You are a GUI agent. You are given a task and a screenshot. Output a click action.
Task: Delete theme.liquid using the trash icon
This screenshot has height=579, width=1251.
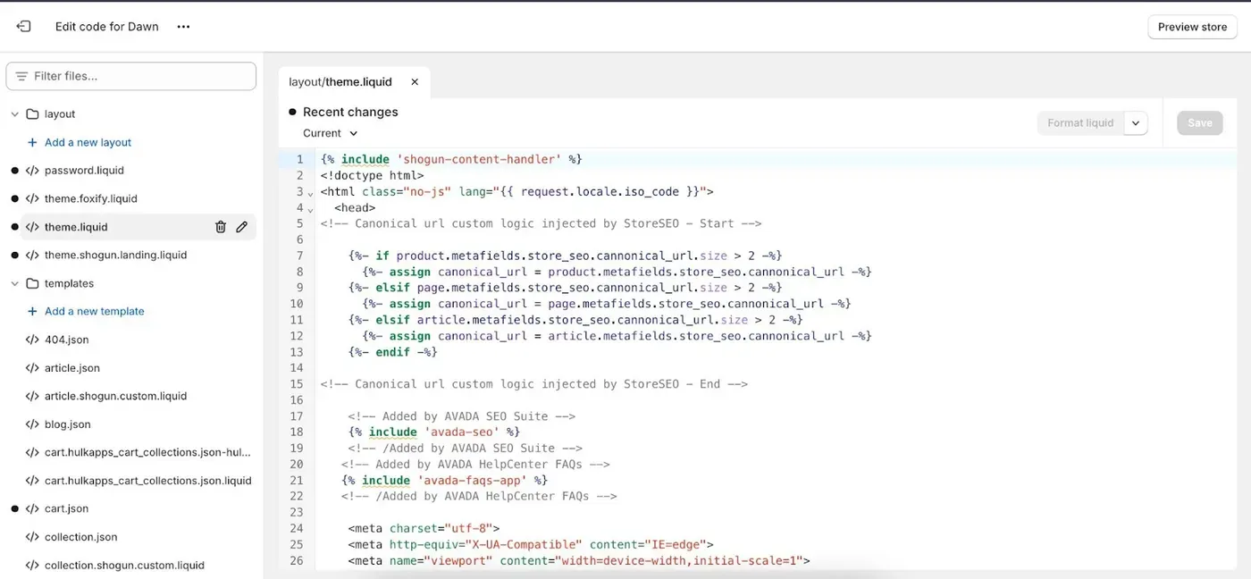tap(221, 227)
